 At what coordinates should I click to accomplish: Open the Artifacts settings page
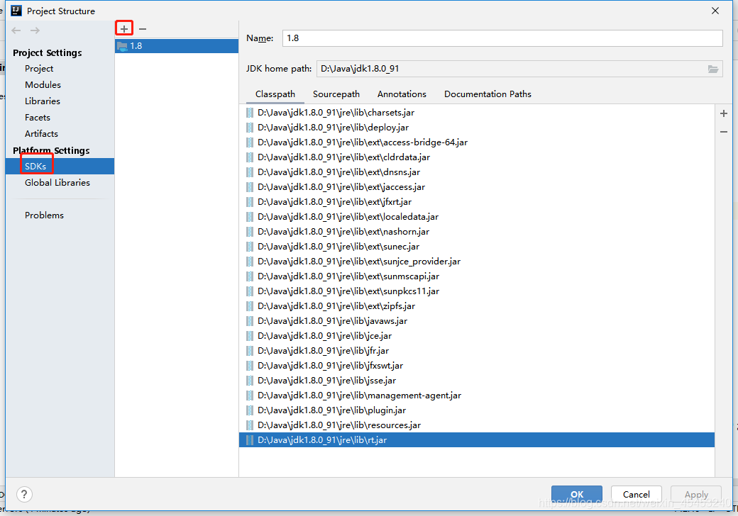point(41,134)
